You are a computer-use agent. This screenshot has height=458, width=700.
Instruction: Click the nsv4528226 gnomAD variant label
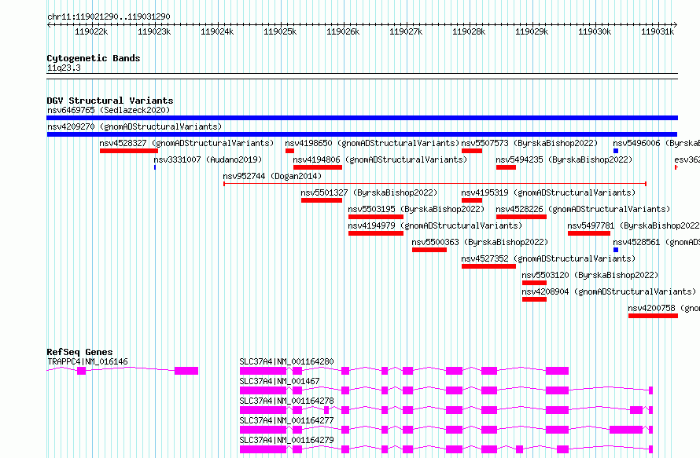tap(583, 209)
